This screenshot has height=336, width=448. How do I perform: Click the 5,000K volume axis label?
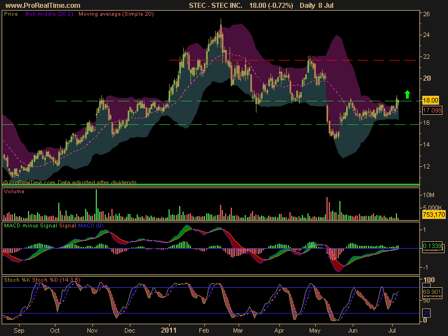pyautogui.click(x=432, y=208)
